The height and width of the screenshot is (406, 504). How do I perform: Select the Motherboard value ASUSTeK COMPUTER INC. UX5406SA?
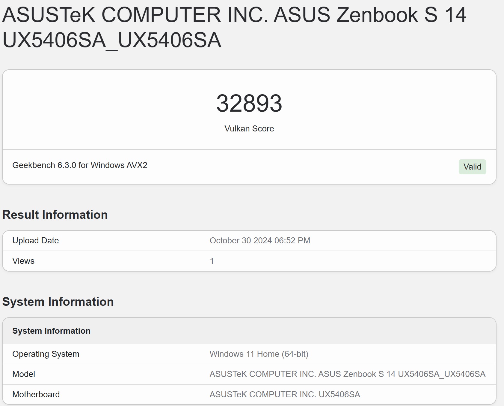point(284,395)
